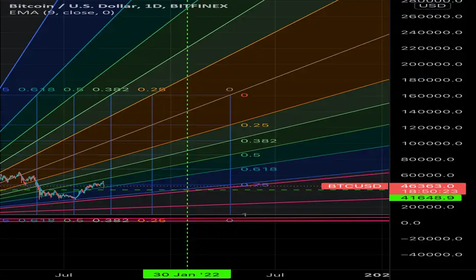Click the 200000.0 price axis label
The width and height of the screenshot is (476, 280).
point(432,64)
